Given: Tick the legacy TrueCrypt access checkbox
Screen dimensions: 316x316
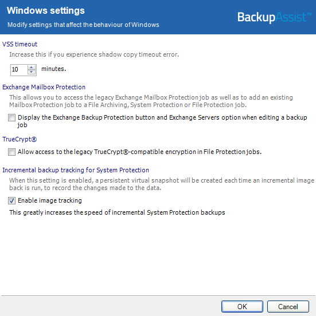Looking at the screenshot, I should point(11,152).
